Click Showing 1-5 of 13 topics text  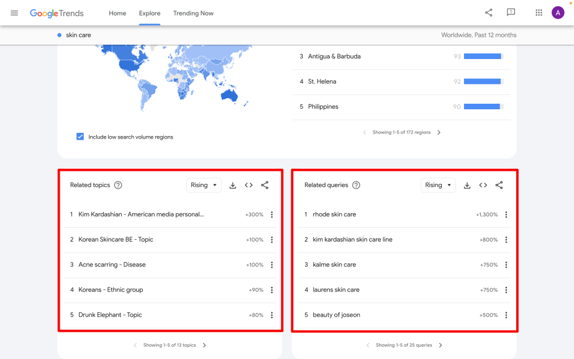point(170,345)
